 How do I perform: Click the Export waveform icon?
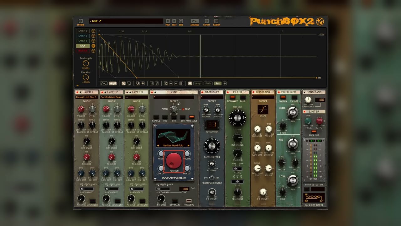coord(206,21)
